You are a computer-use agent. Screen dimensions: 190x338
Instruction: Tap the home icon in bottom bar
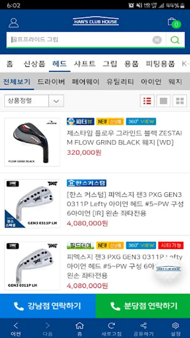tap(80, 329)
